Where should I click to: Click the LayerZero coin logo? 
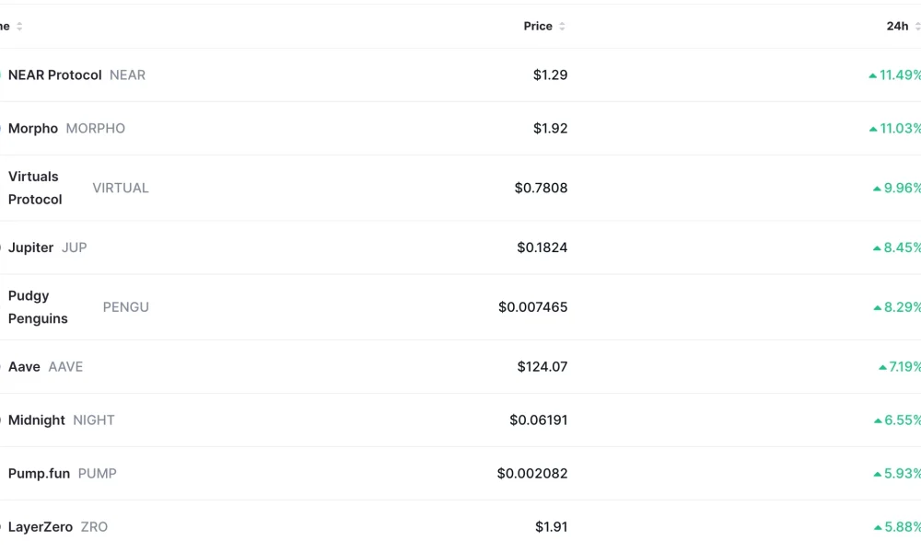(2, 526)
